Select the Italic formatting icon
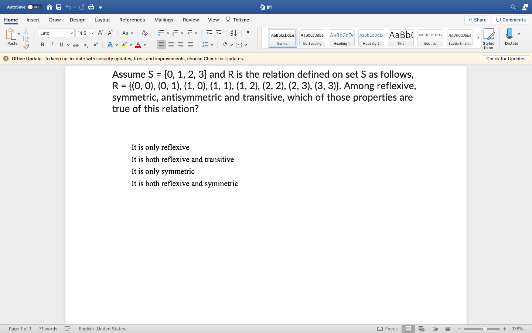532x333 pixels. point(52,44)
